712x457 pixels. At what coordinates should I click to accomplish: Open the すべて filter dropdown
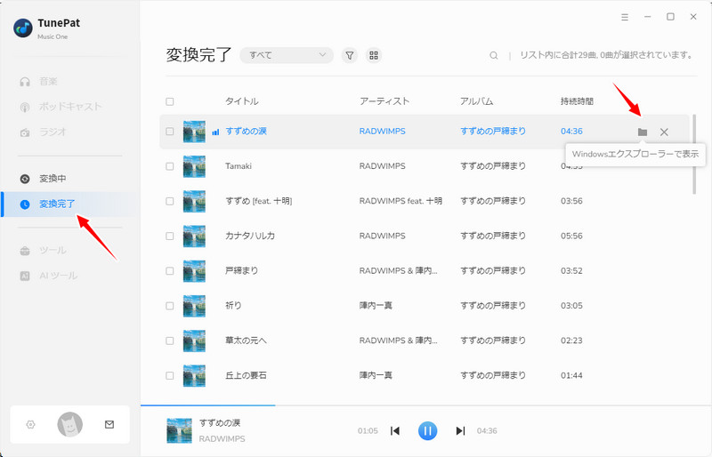point(287,55)
